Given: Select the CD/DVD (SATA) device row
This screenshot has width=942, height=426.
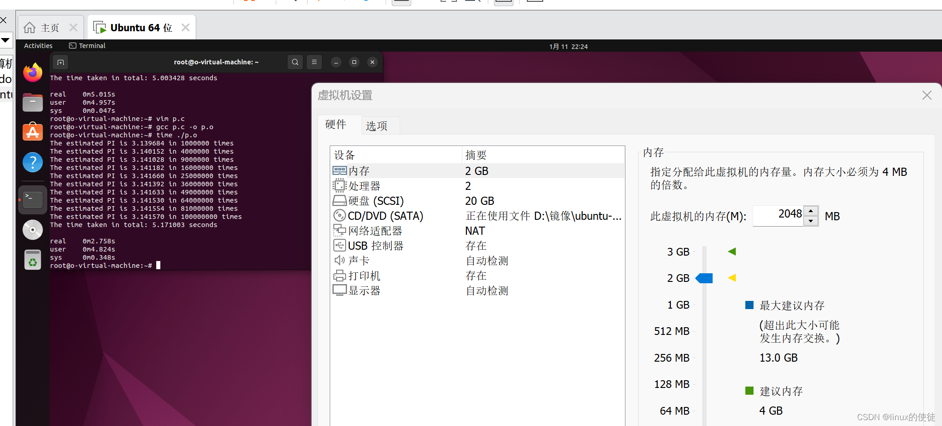Looking at the screenshot, I should click(x=478, y=216).
